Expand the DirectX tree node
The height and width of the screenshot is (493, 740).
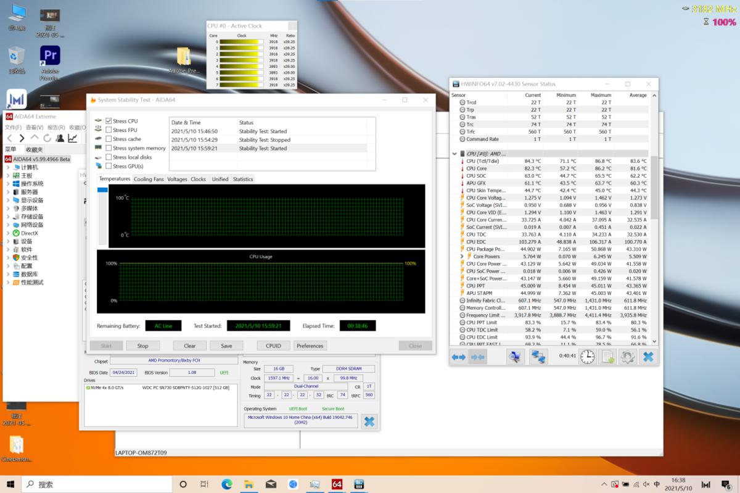(8, 233)
